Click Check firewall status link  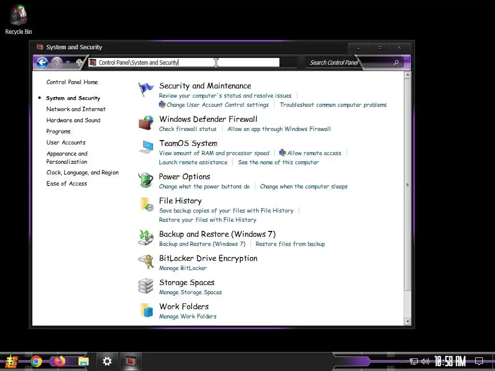click(x=188, y=129)
